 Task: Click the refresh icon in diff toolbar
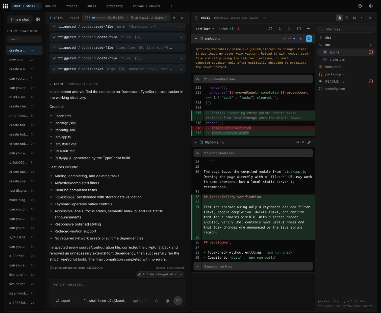tap(270, 29)
